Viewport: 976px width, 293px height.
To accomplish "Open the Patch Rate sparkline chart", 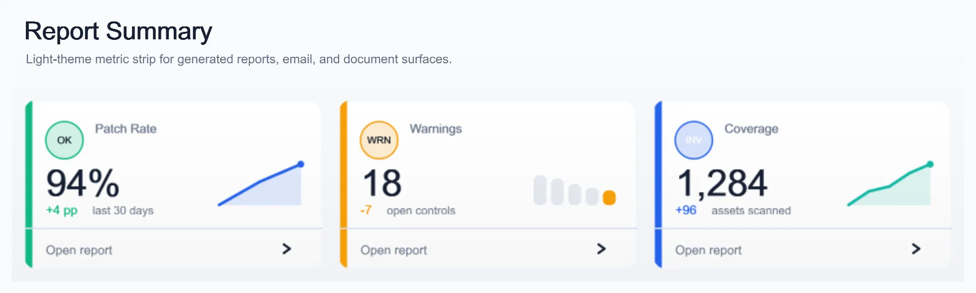I will [x=261, y=183].
